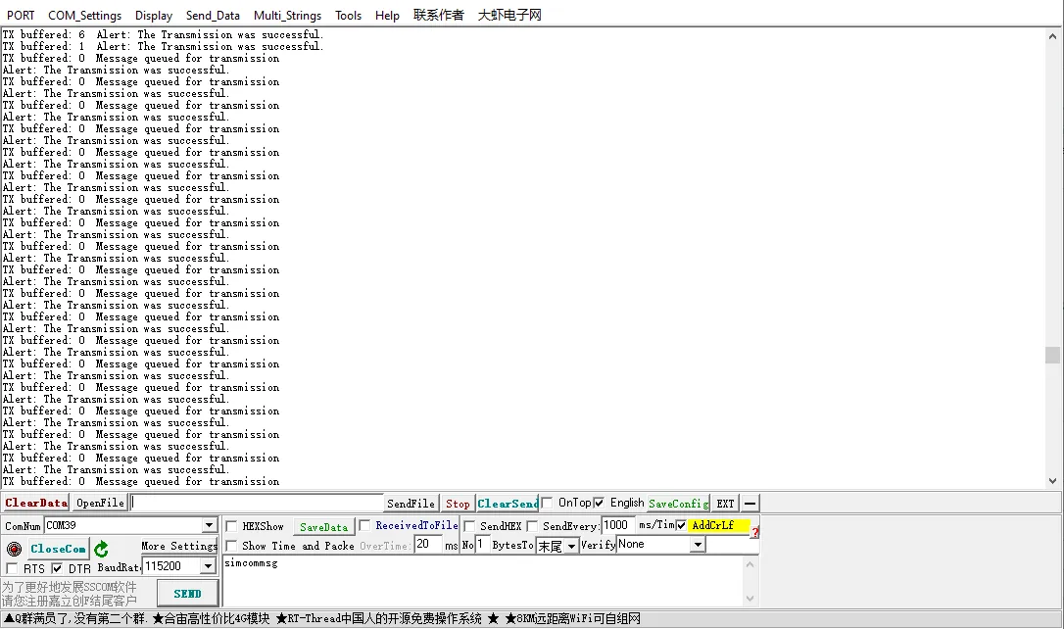This screenshot has width=1064, height=629.
Task: Open the COM_Settings menu
Action: 85,15
